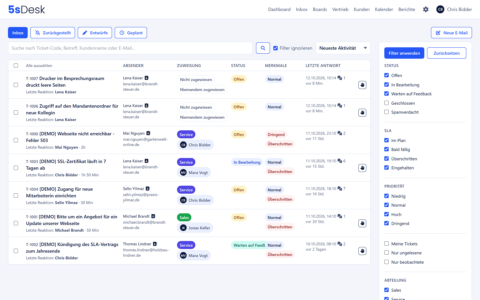Claim ticket T-1003 with the hand icon

pos(362,168)
